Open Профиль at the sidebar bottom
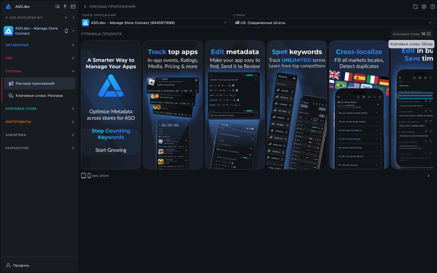 [x=21, y=265]
